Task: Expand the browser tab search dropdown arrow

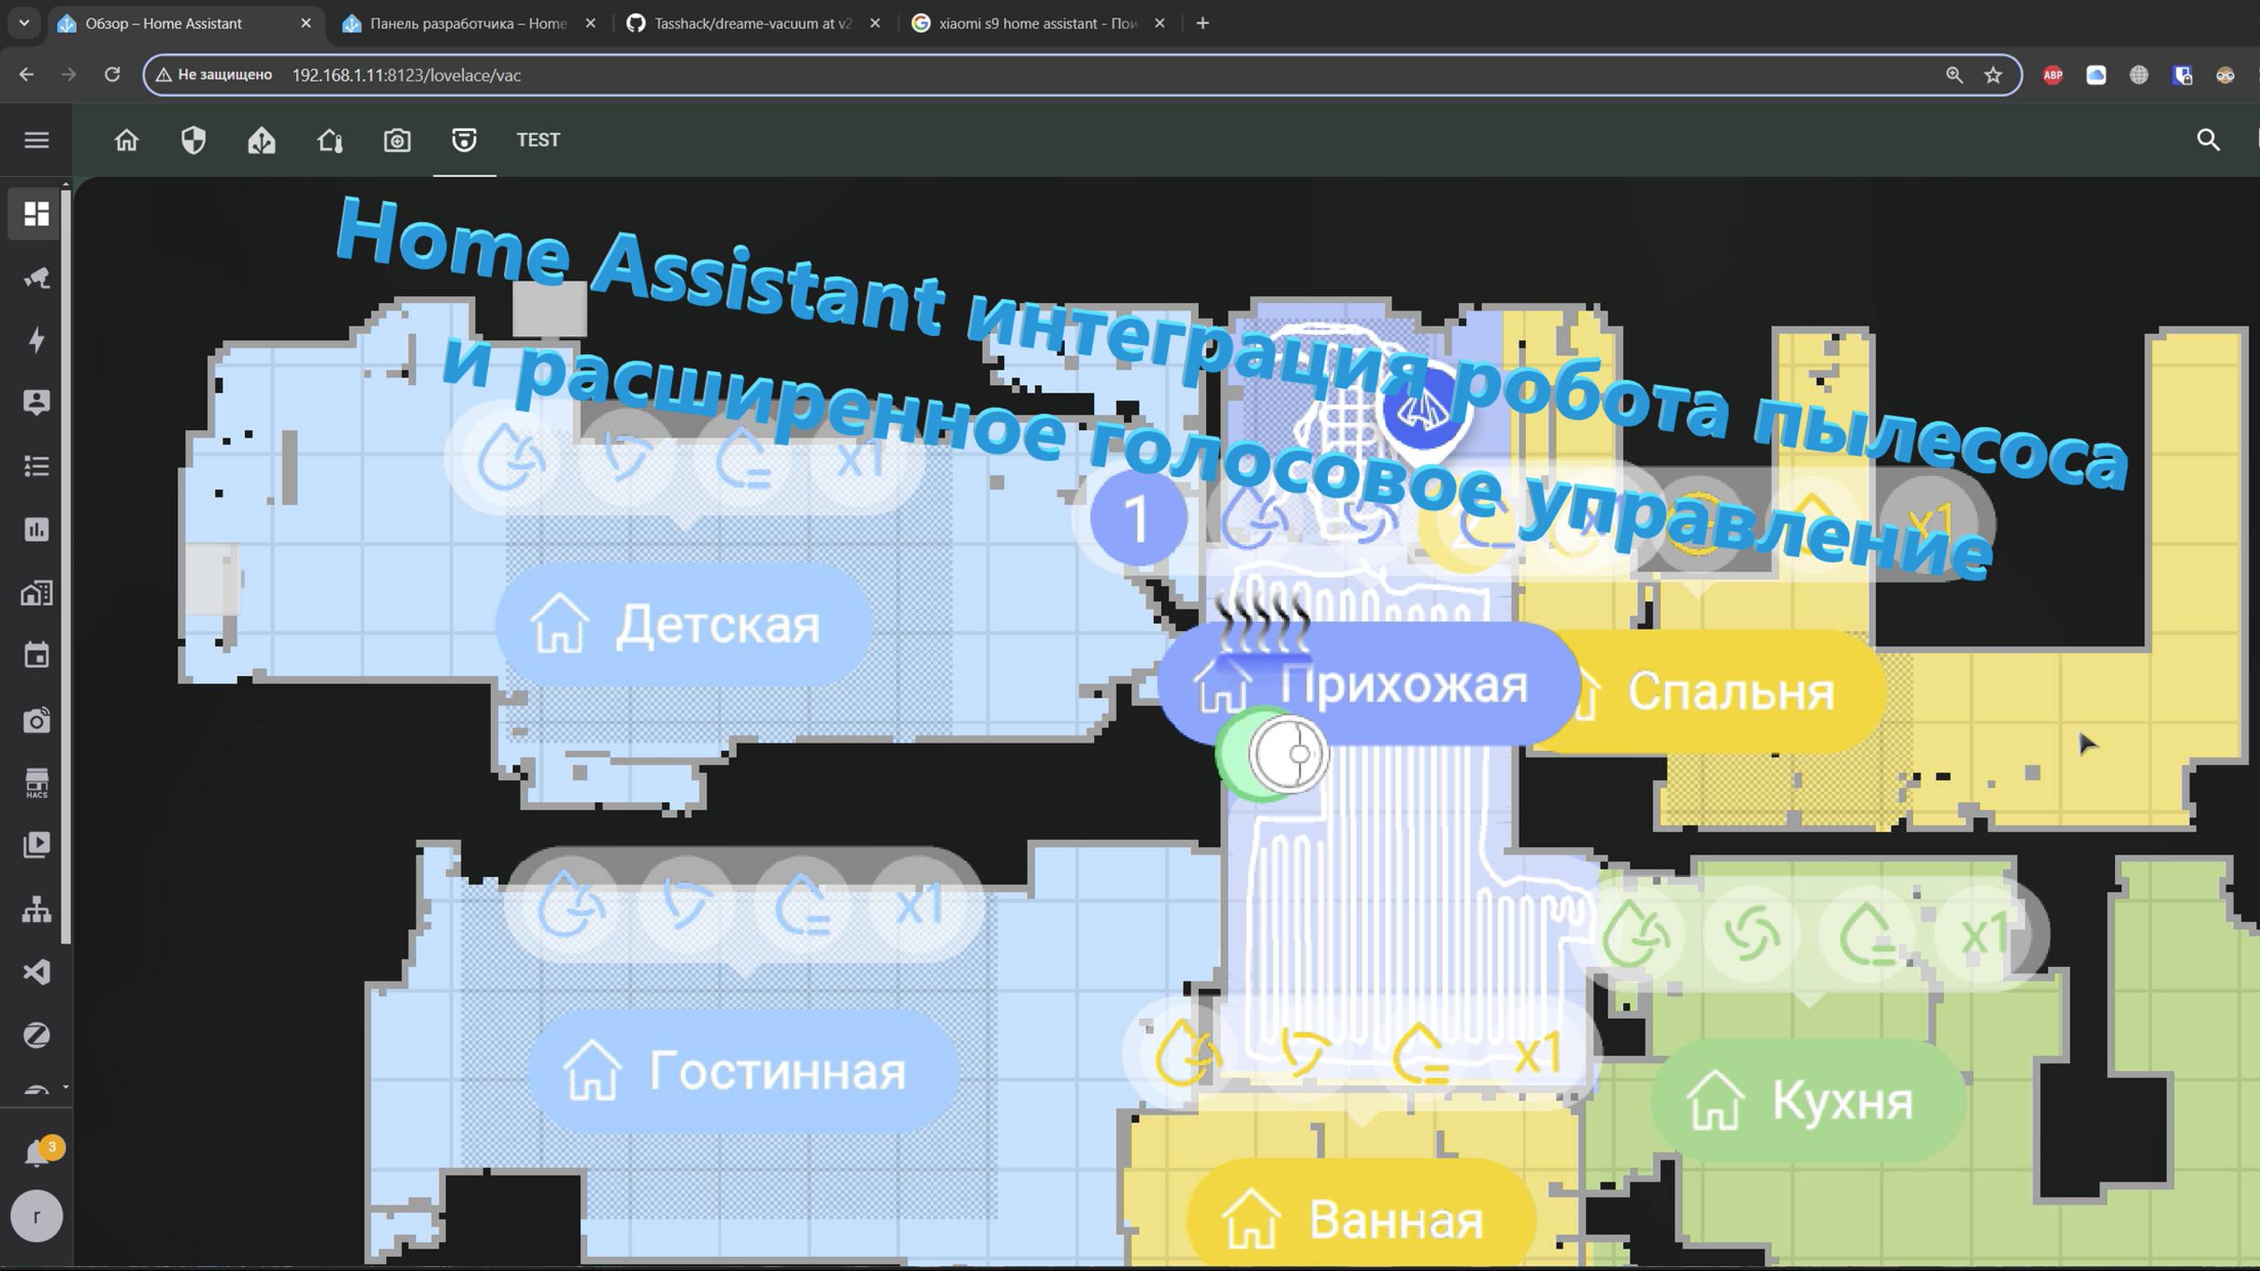Action: click(x=25, y=23)
